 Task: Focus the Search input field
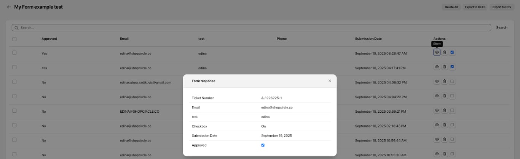251,28
